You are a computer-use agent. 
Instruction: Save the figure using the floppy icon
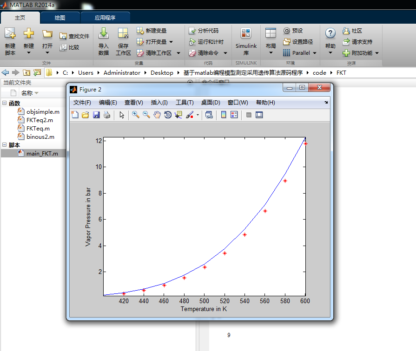[x=96, y=115]
